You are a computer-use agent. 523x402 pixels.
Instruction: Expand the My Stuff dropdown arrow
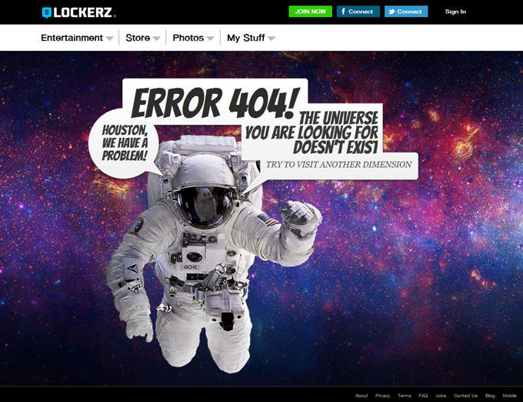click(271, 39)
